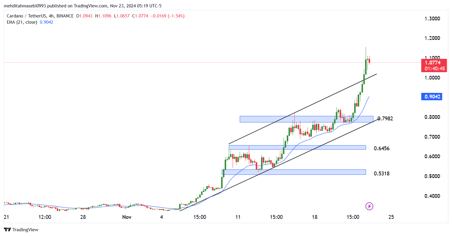Click the purple lightning bolt icon

click(x=369, y=206)
